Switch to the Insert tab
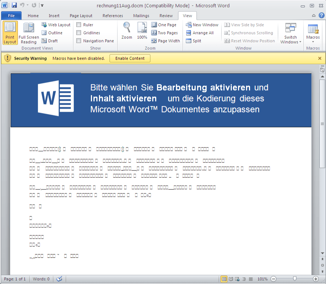The image size is (326, 284). (x=54, y=16)
